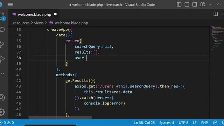Click line number 43 in gutter
This screenshot has height=126, width=224.
(19, 86)
